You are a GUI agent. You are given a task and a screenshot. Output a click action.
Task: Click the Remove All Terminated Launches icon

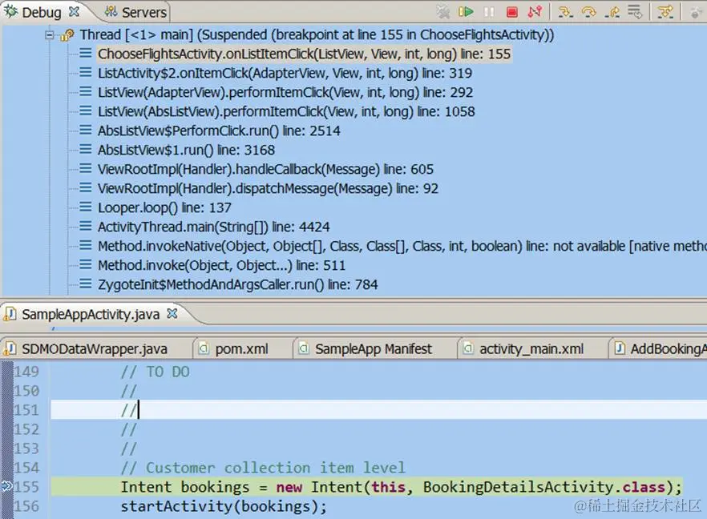pyautogui.click(x=443, y=12)
